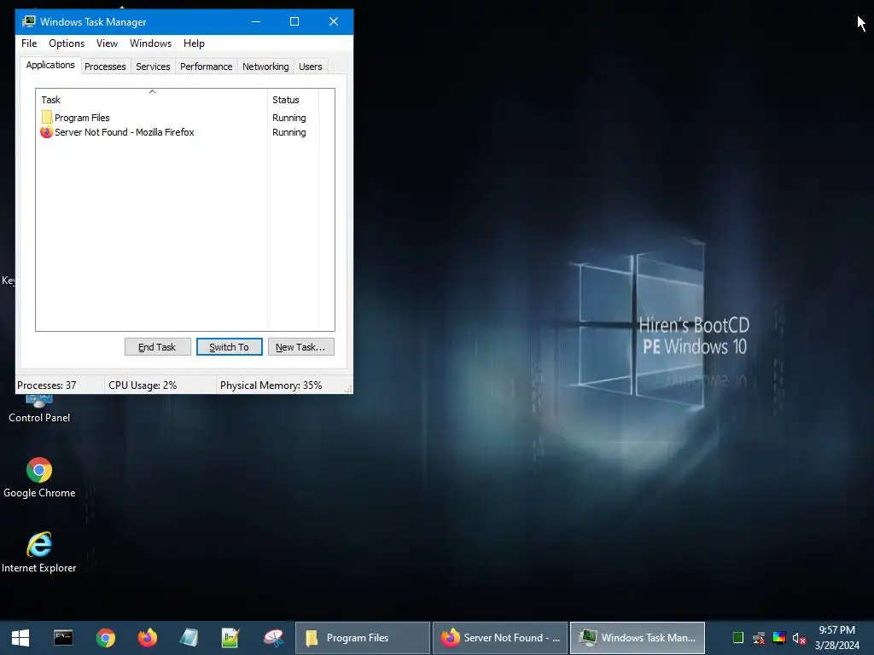The width and height of the screenshot is (874, 655).
Task: Switch to the Services tab
Action: pyautogui.click(x=153, y=67)
